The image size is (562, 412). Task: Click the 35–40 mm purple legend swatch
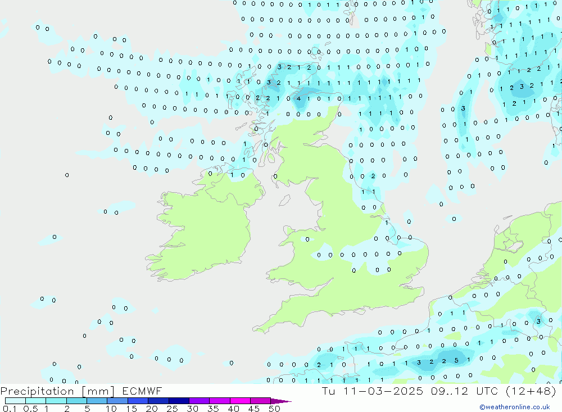point(219,401)
